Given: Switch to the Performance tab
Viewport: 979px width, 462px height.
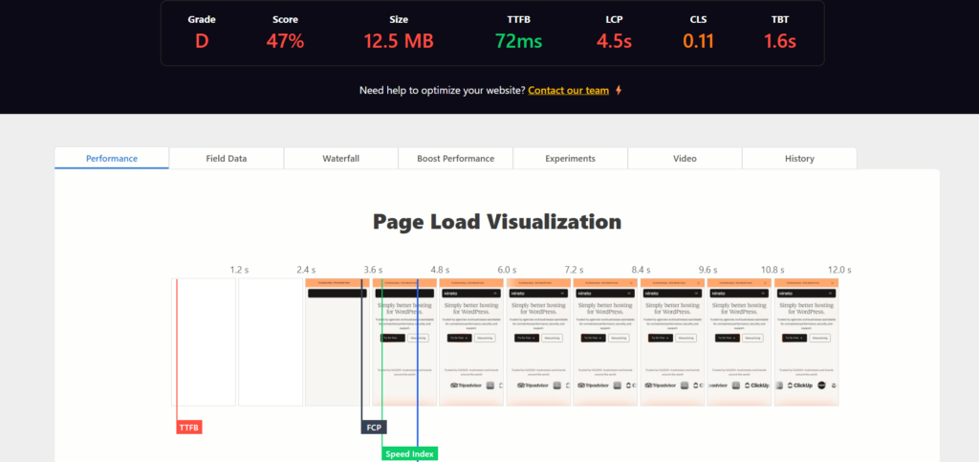Looking at the screenshot, I should click(112, 159).
